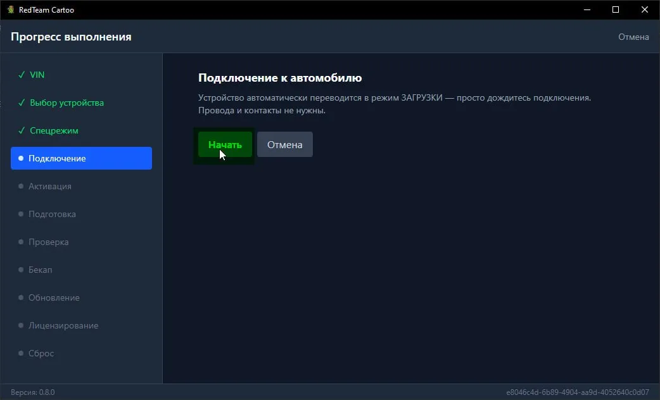
Task: Select the Бекап step
Action: 81,270
